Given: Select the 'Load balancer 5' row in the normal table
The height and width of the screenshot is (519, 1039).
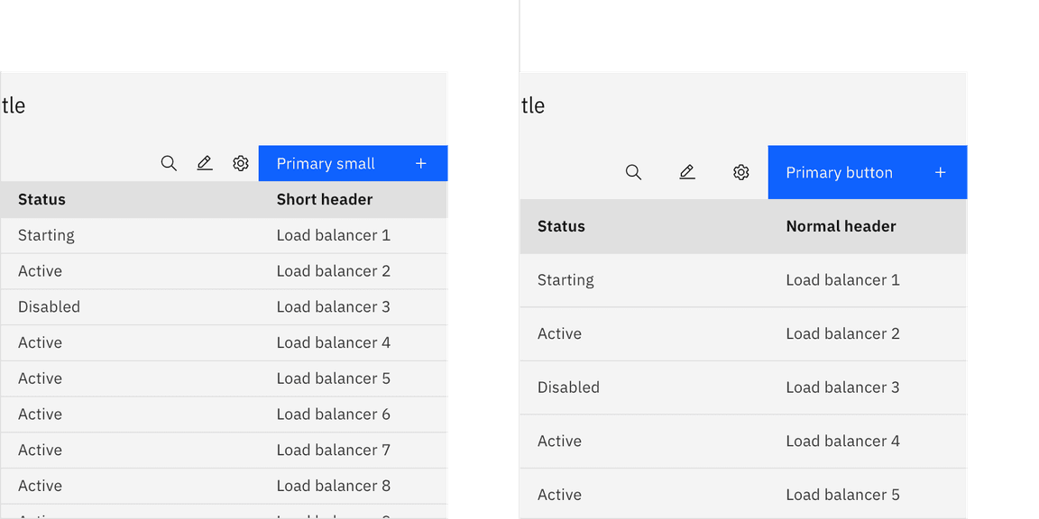Looking at the screenshot, I should [x=842, y=494].
